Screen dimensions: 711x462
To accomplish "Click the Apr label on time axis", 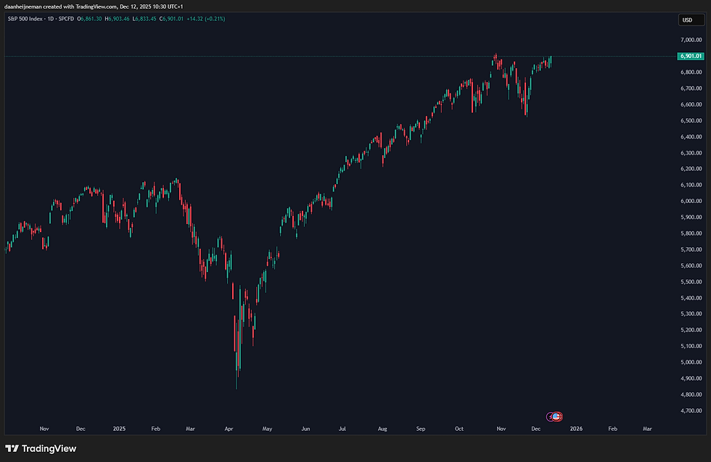I will point(229,429).
